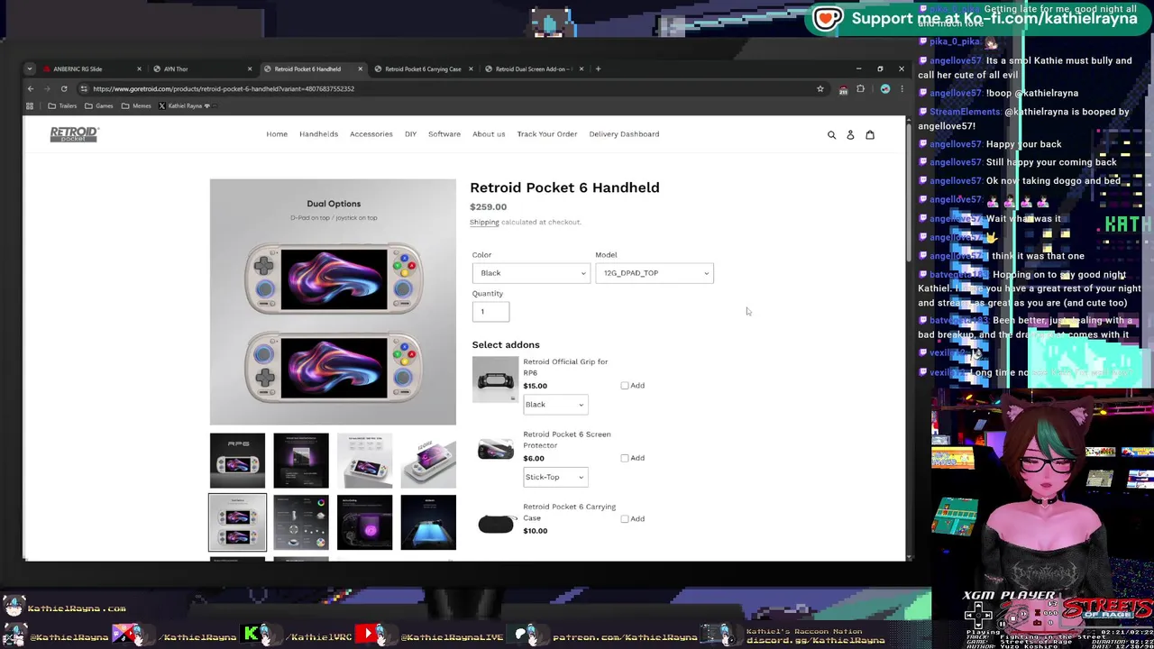Click the Retroid Pocket 6 Screen Protector title
The height and width of the screenshot is (649, 1154).
tap(567, 440)
